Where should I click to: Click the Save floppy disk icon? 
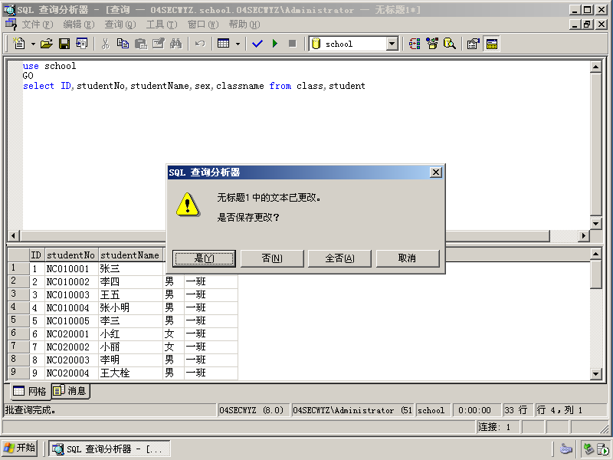coord(64,44)
